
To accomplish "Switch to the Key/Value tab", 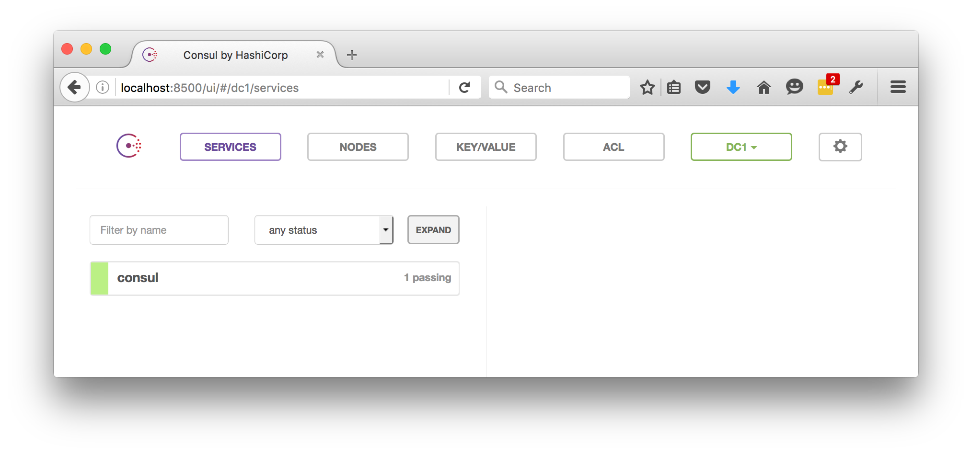I will (486, 147).
